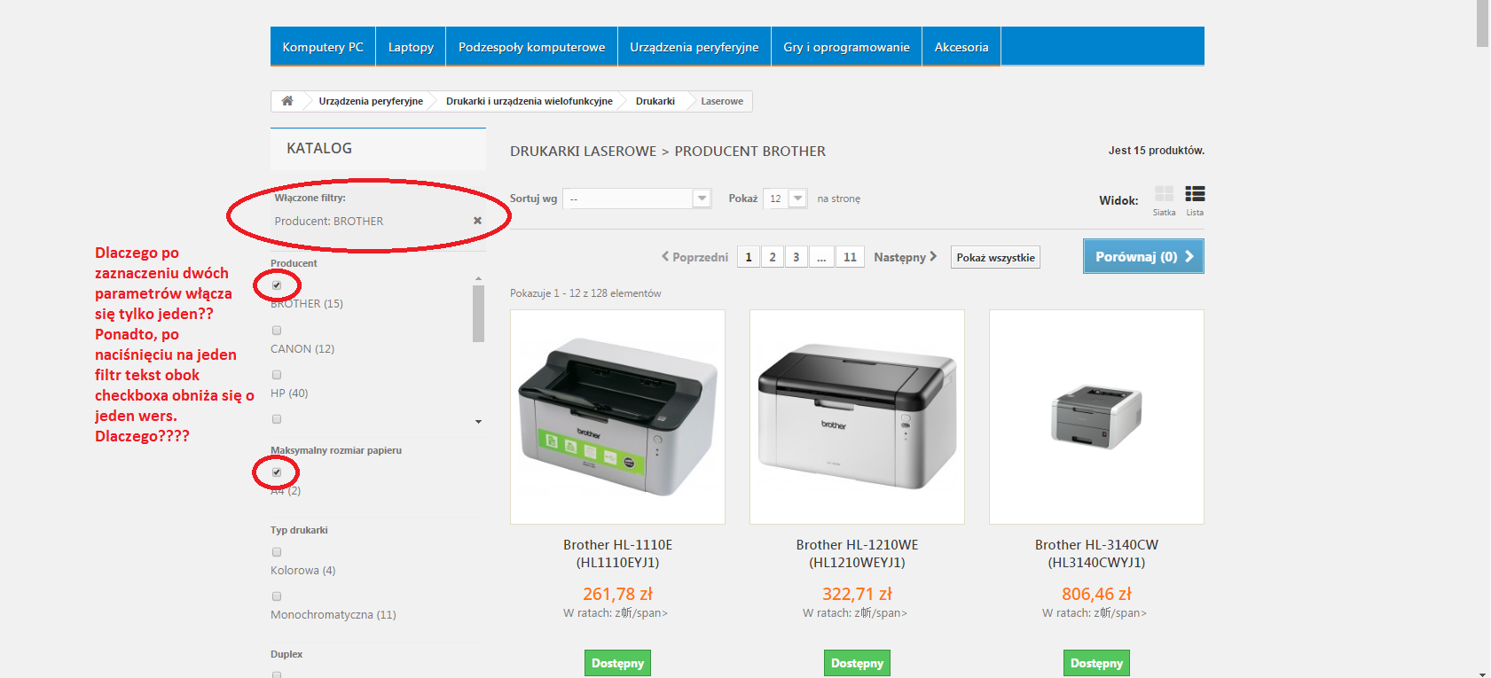Viewport: 1491px width, 678px height.
Task: Click the 'Producent: BROTHER' active filter text
Action: [329, 222]
